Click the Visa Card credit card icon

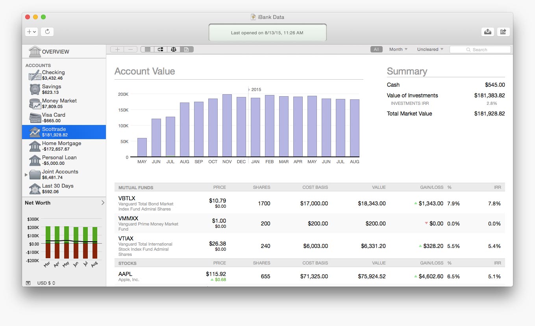tap(35, 118)
